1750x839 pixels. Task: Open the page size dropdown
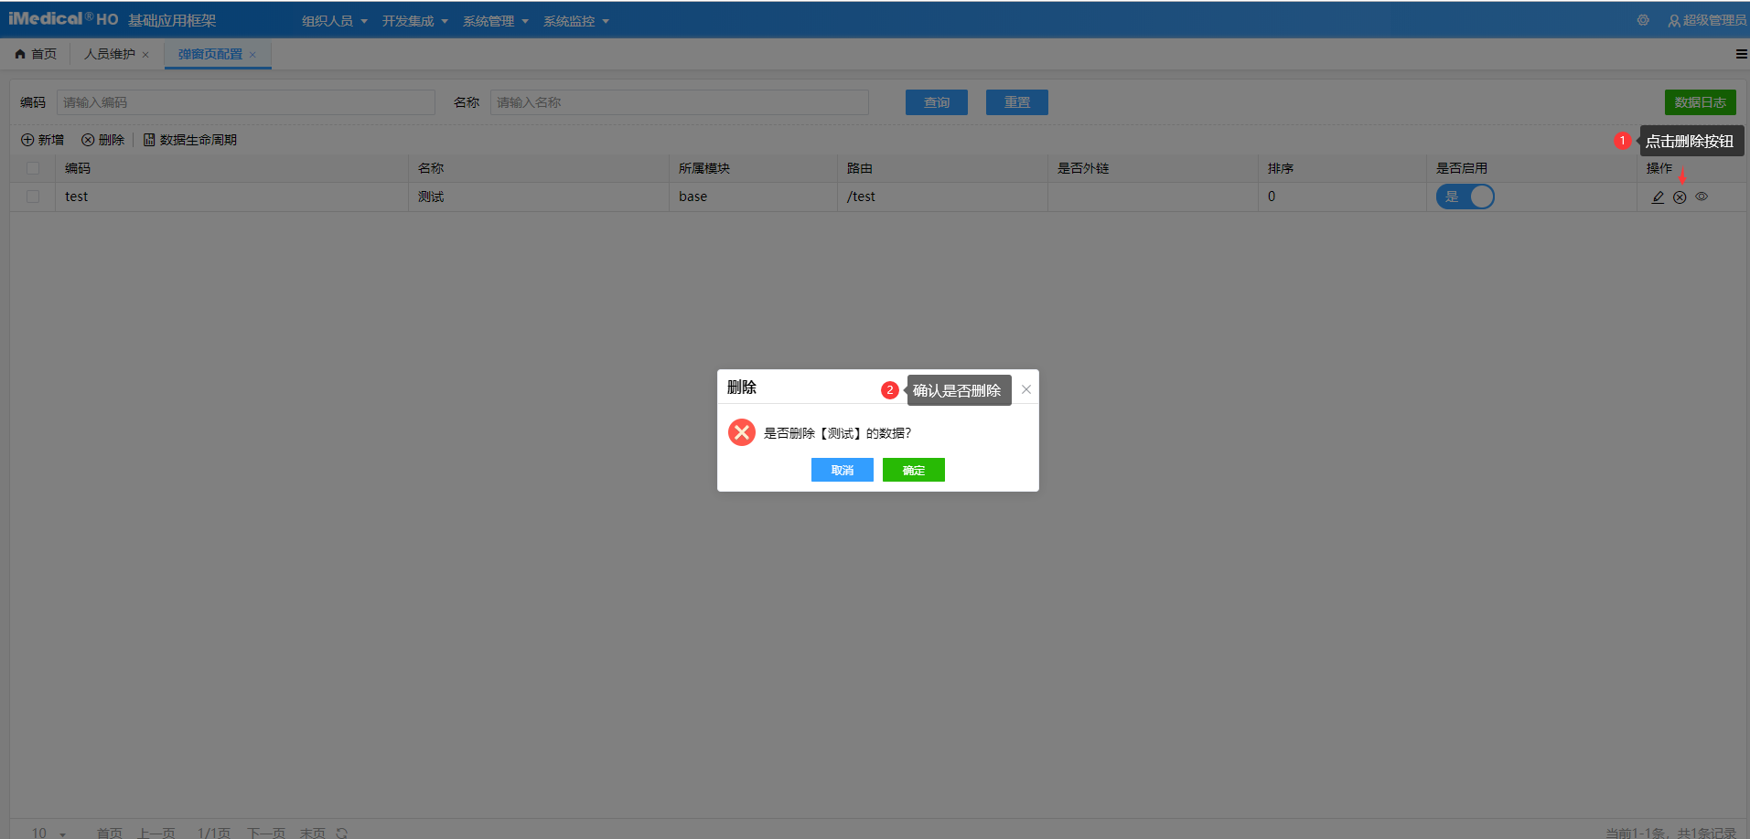tap(49, 833)
